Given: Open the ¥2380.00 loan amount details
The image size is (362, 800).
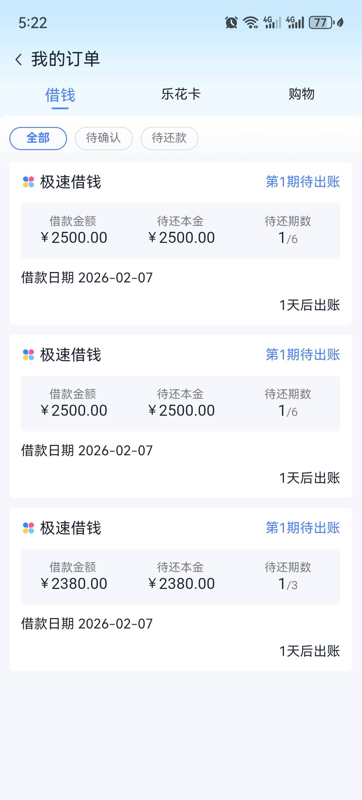Looking at the screenshot, I should 74,584.
